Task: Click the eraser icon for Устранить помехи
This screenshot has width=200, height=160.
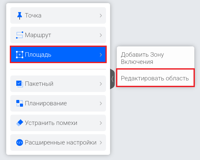Action: tap(20, 123)
